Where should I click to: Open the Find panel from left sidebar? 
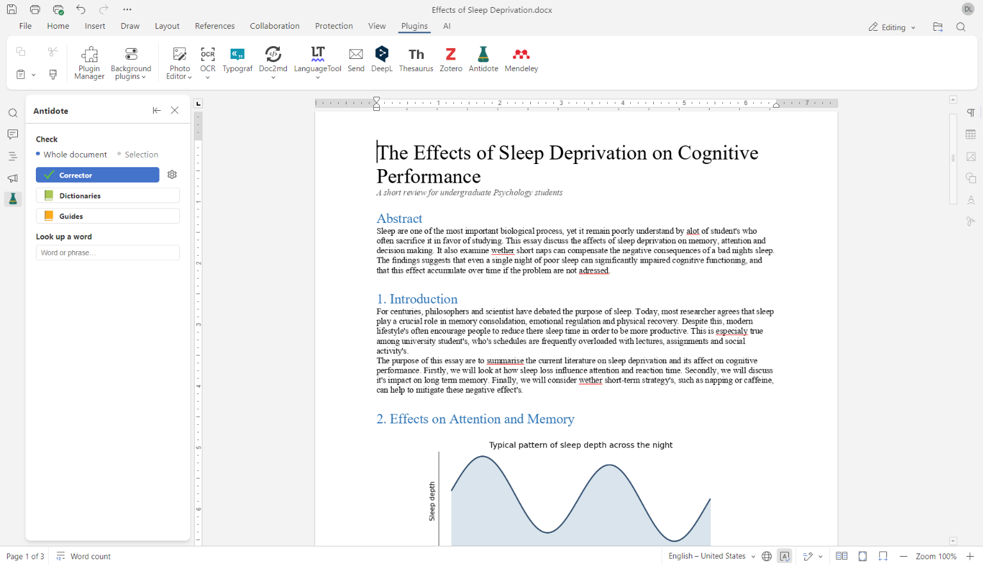tap(13, 113)
